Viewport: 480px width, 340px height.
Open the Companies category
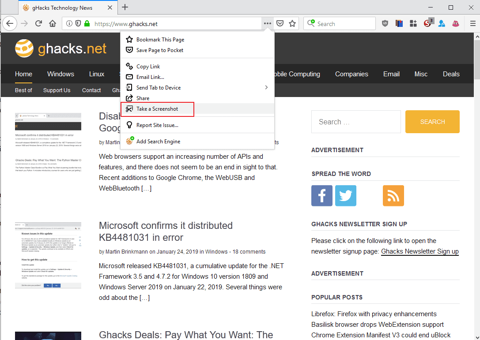(x=351, y=74)
